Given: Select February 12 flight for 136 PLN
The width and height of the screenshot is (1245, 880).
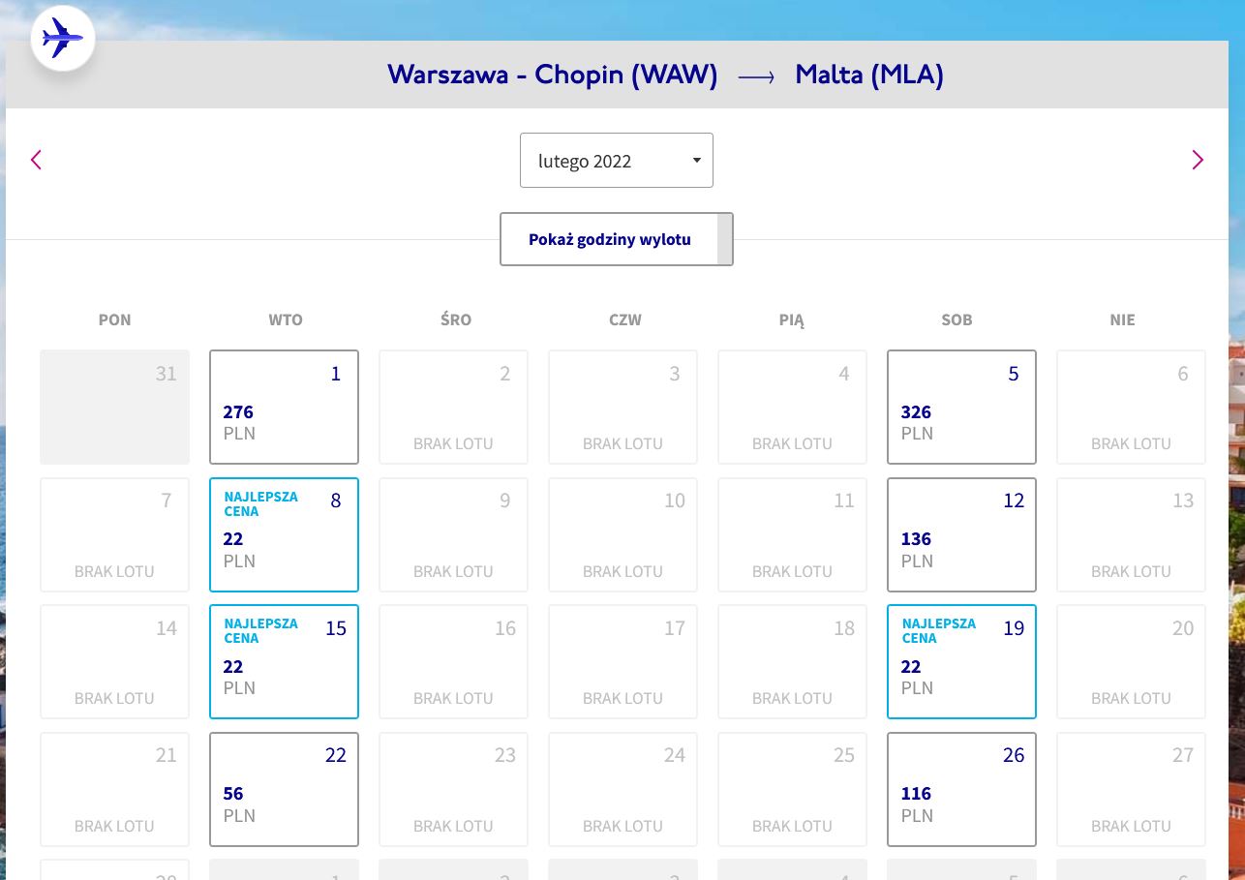Looking at the screenshot, I should (961, 534).
